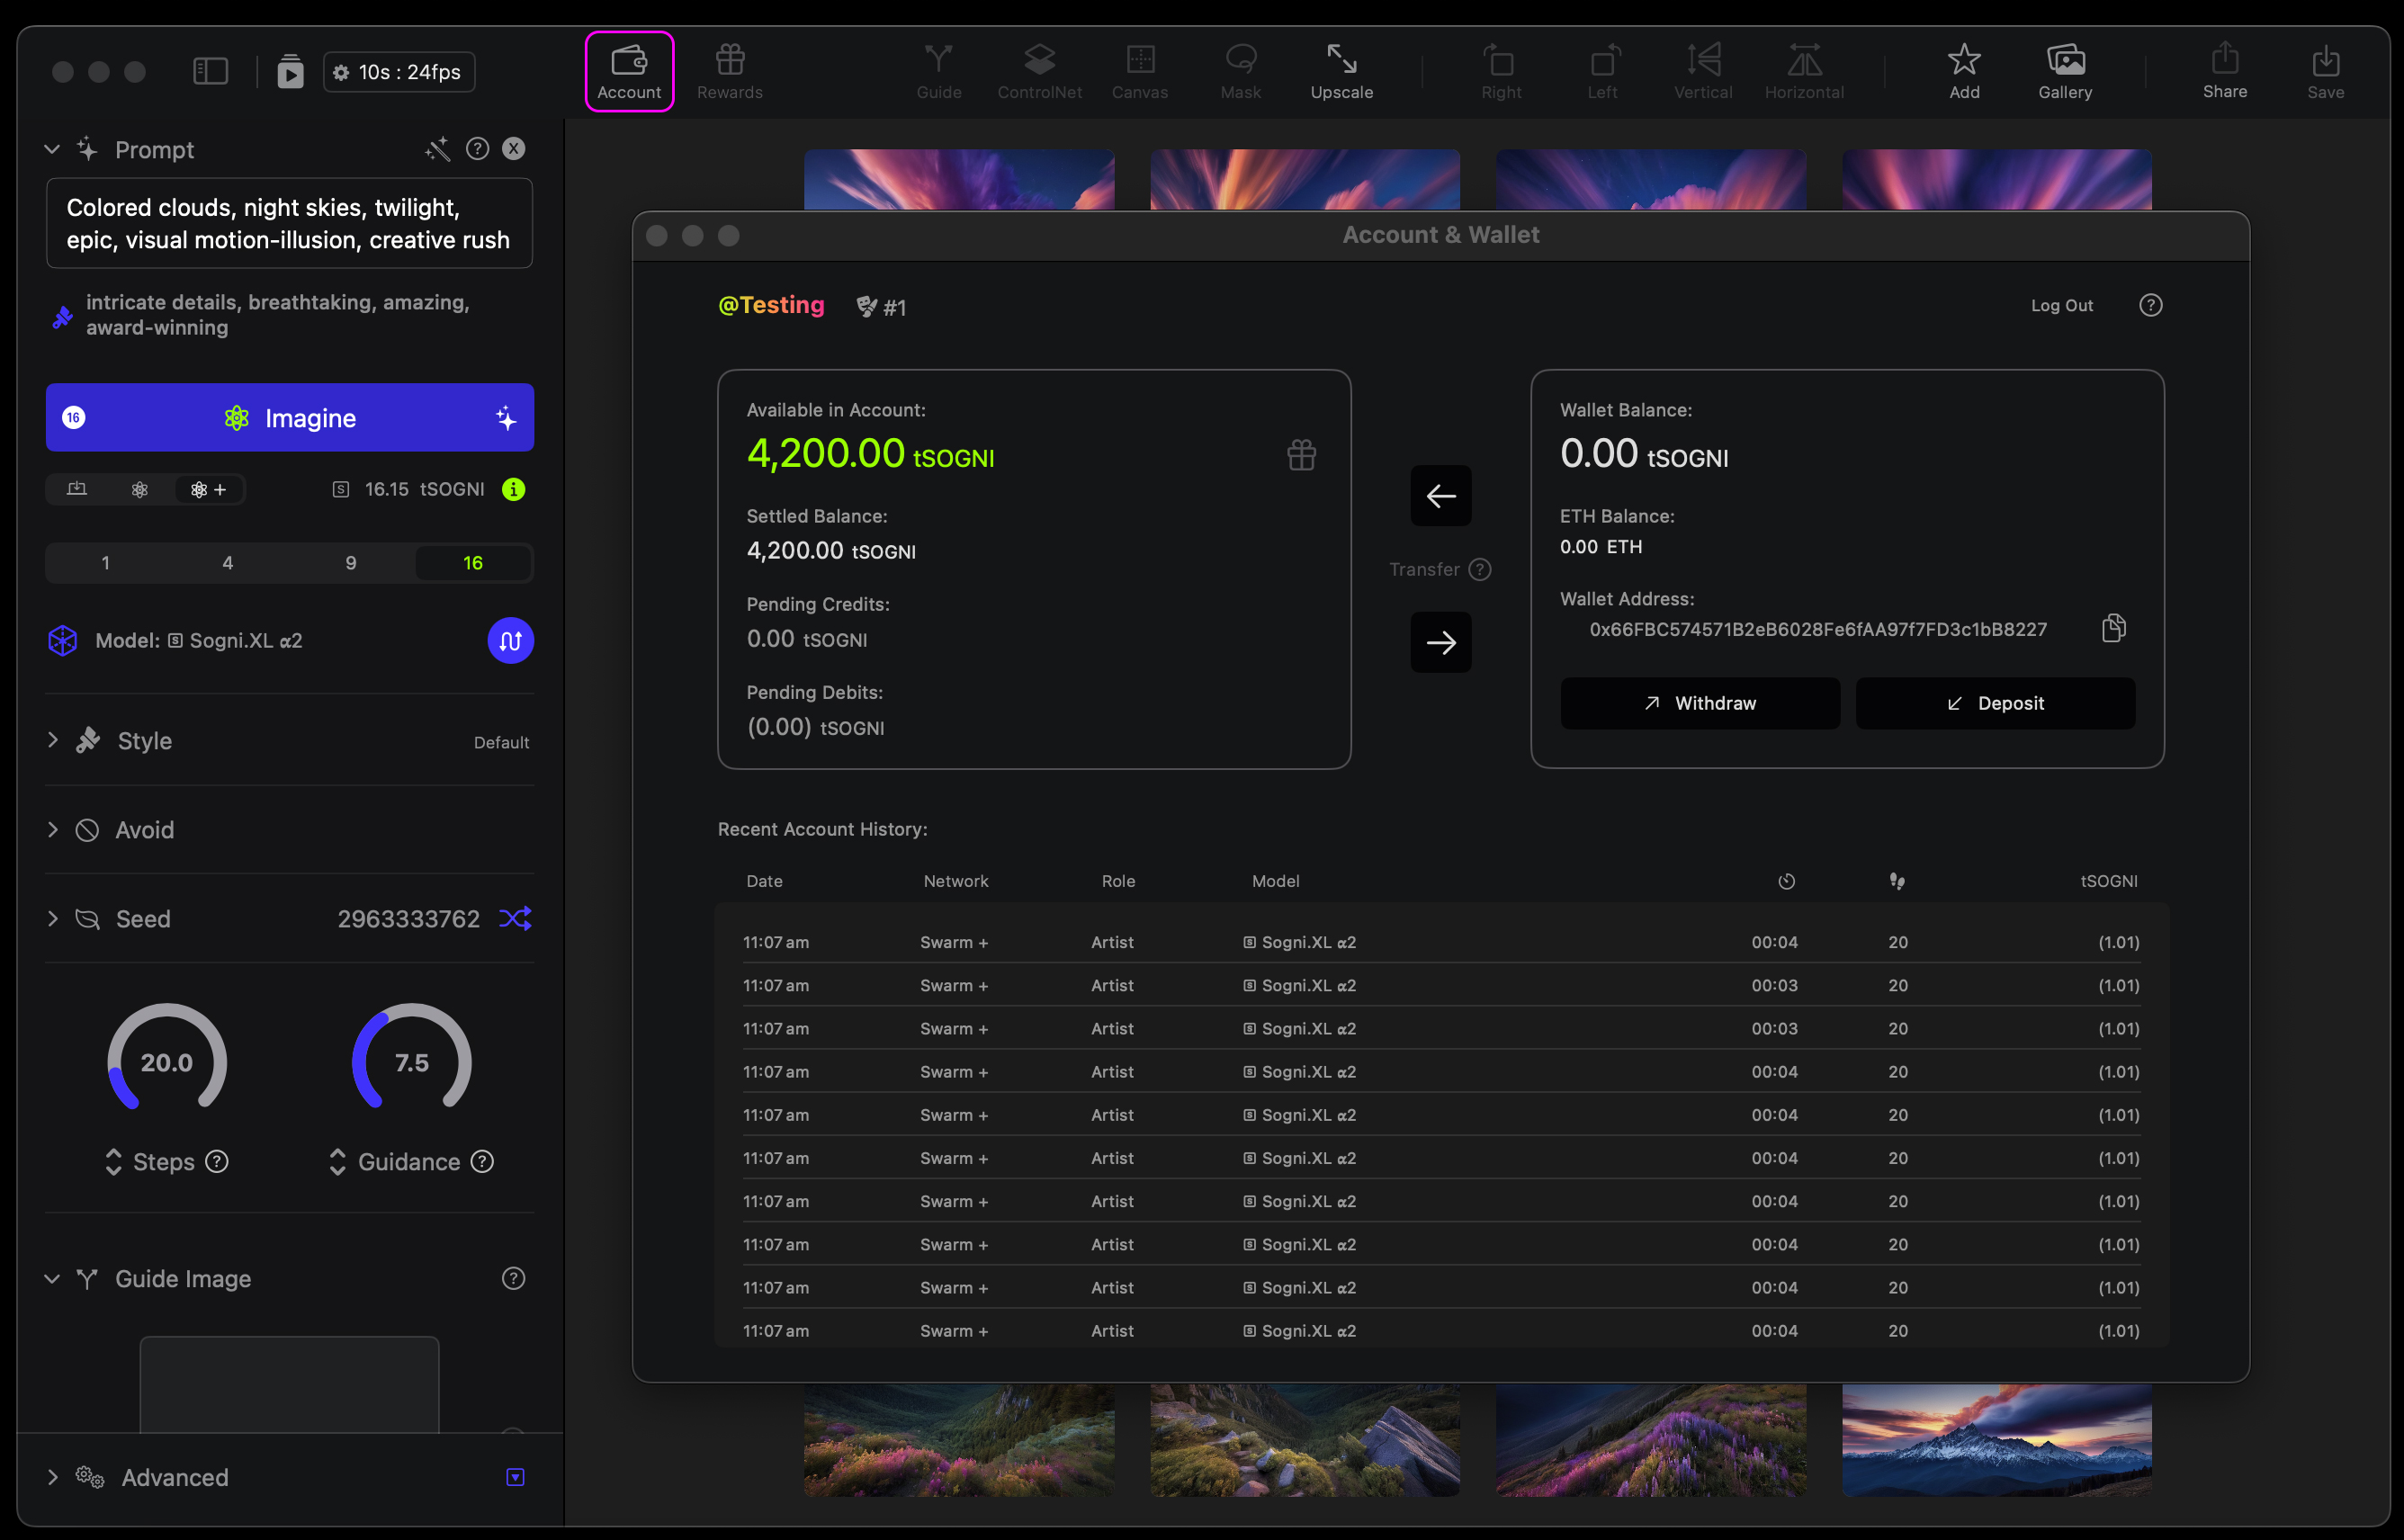The height and width of the screenshot is (1540, 2404).
Task: Click the Log Out link
Action: point(2061,305)
